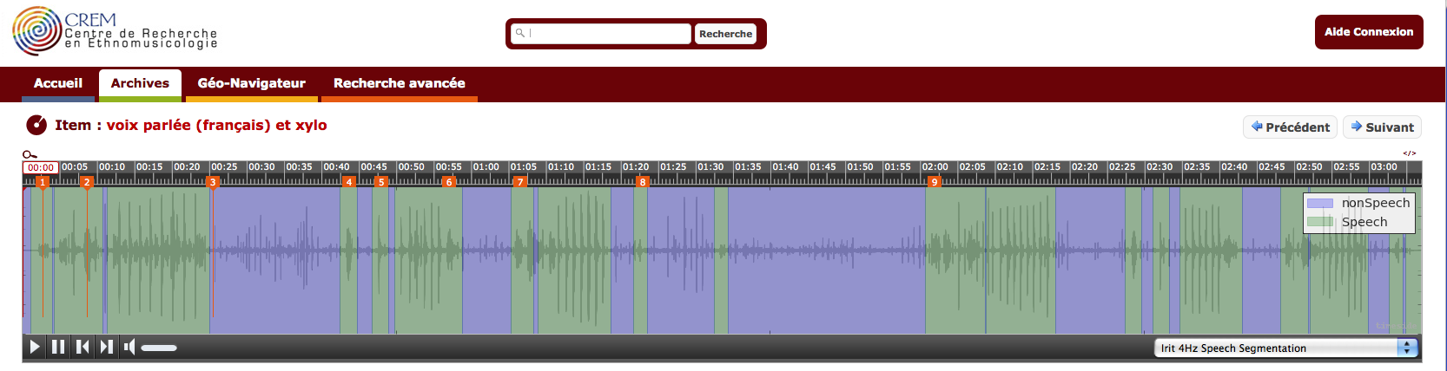Click the blue left arrow on Précédent
The height and width of the screenshot is (371, 1447).
tap(1256, 127)
